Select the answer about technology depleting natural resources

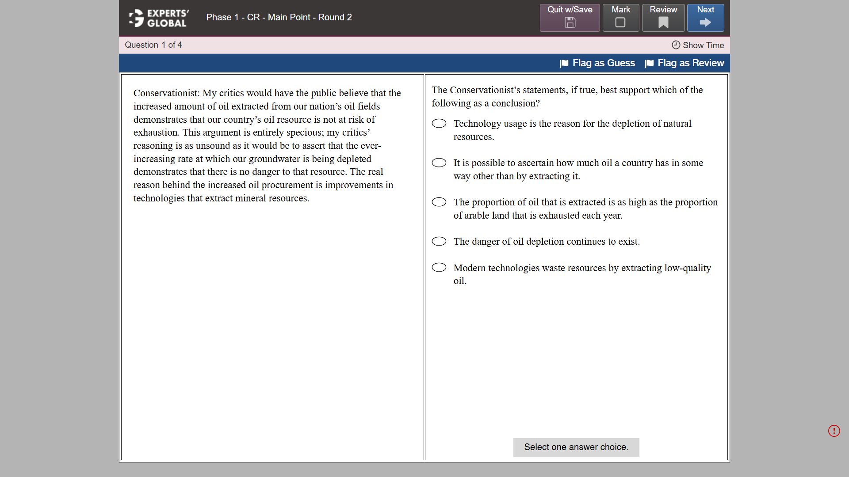(x=439, y=123)
